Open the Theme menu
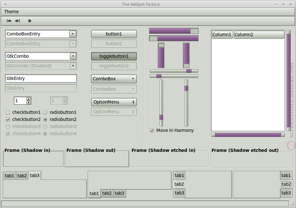This screenshot has height=208, width=296. 11,12
